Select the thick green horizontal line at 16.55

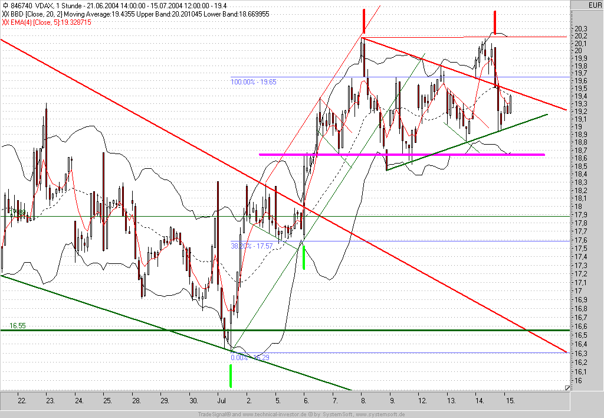click(x=285, y=331)
